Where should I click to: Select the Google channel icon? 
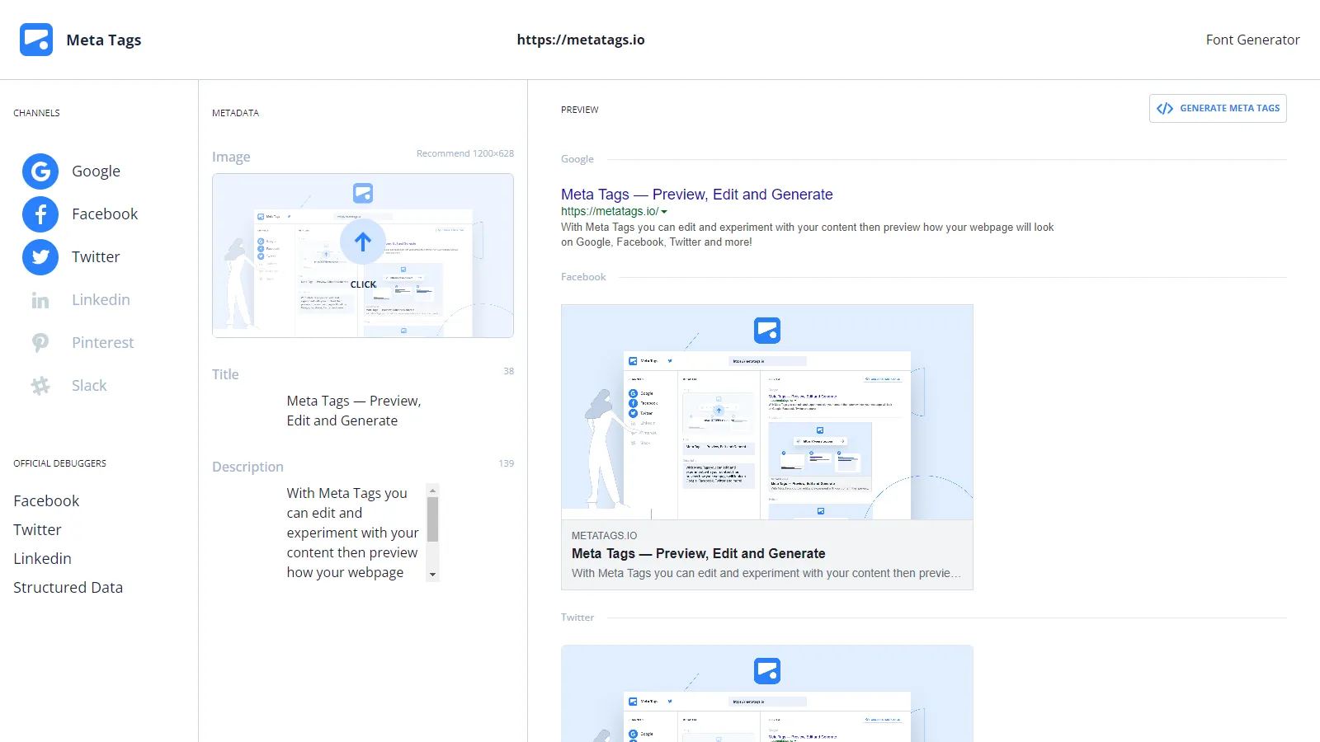point(40,171)
